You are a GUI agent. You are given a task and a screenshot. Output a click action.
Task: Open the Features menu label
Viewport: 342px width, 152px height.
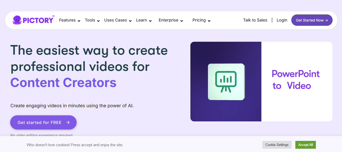67,20
